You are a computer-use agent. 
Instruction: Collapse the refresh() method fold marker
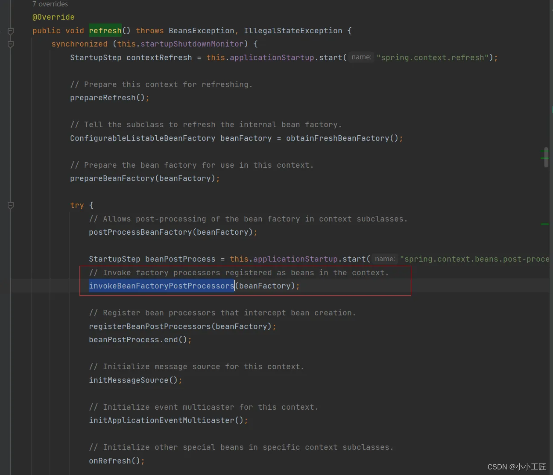click(11, 31)
